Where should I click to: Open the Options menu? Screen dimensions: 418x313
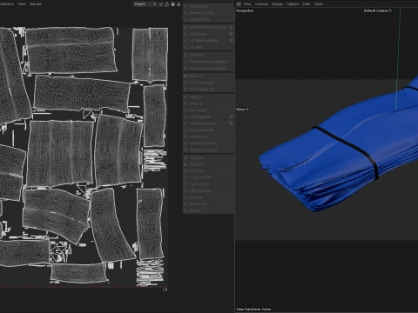pyautogui.click(x=293, y=4)
